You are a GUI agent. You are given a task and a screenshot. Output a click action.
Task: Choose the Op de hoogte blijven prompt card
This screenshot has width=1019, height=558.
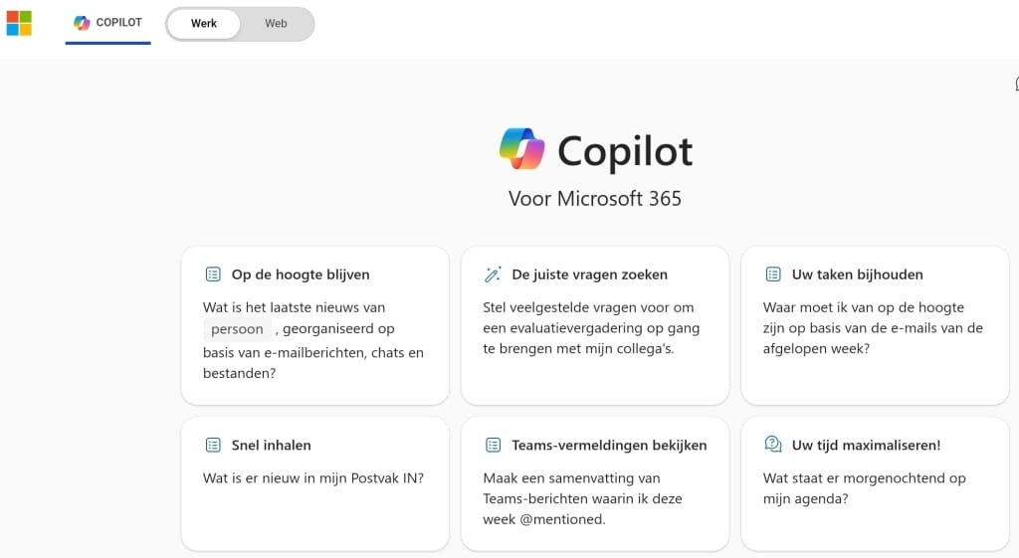pos(314,325)
